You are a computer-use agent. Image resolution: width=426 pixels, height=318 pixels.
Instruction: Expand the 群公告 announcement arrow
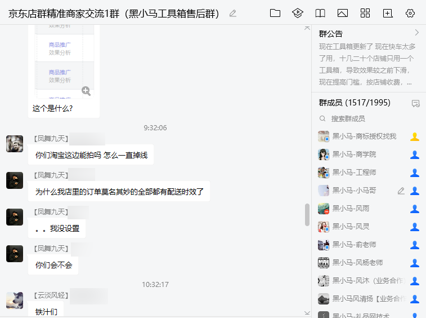point(416,33)
